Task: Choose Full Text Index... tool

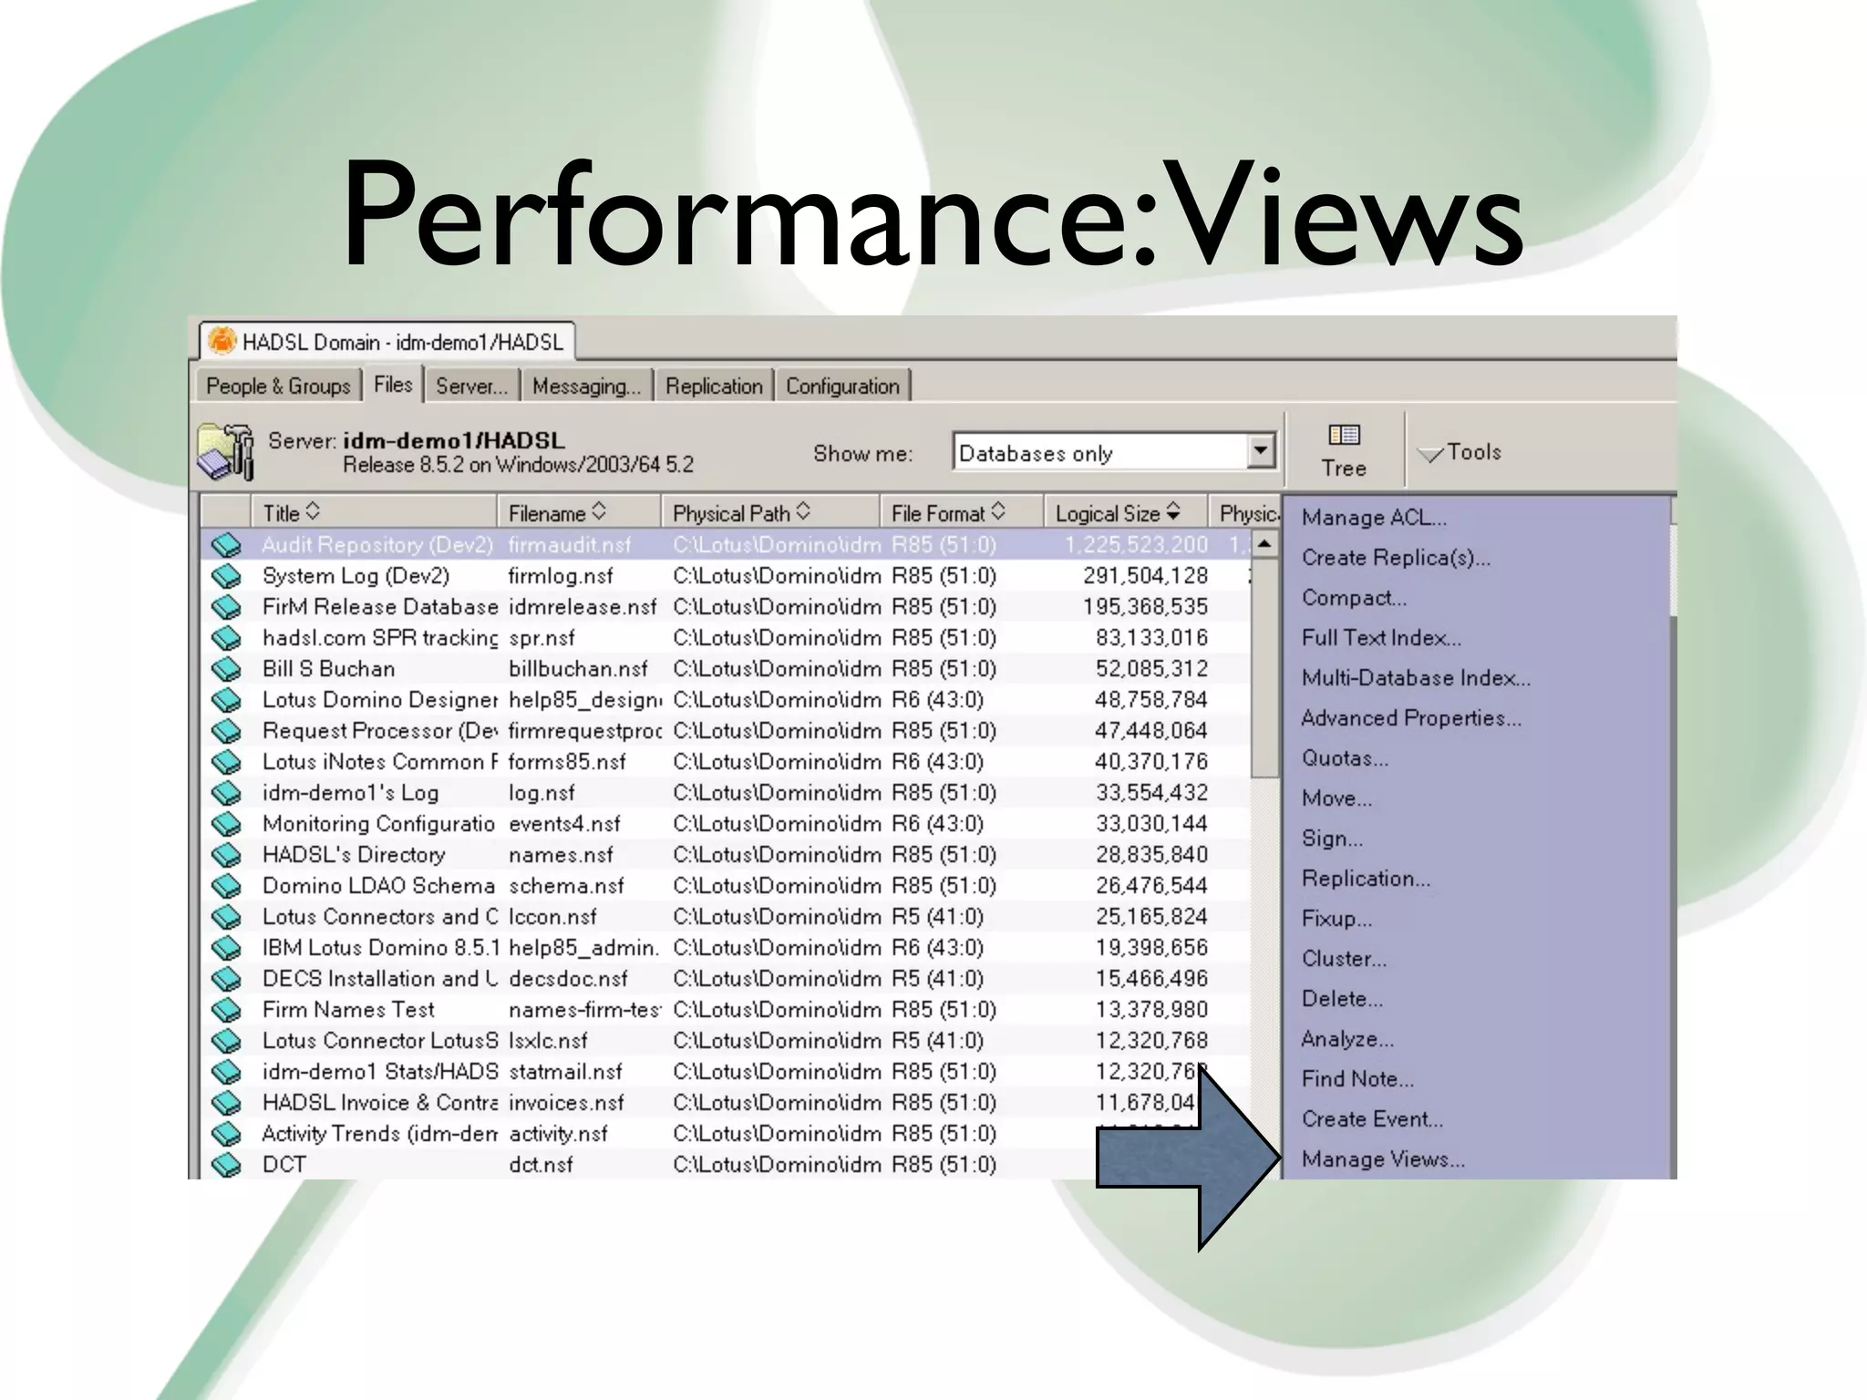Action: [x=1381, y=638]
